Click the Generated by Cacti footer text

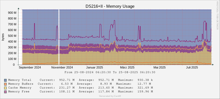110,96
